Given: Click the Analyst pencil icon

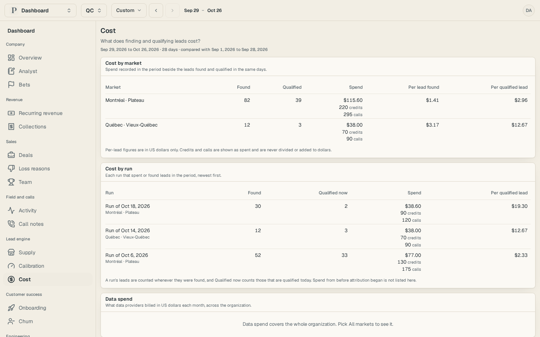Looking at the screenshot, I should coord(11,71).
